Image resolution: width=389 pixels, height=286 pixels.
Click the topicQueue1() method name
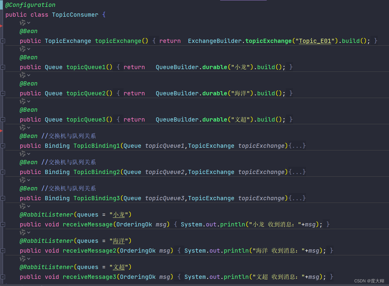[86, 67]
